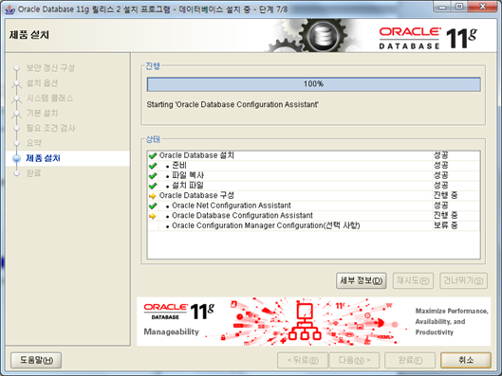This screenshot has width=502, height=376.
Task: Close the Oracle installer window
Action: [x=483, y=7]
